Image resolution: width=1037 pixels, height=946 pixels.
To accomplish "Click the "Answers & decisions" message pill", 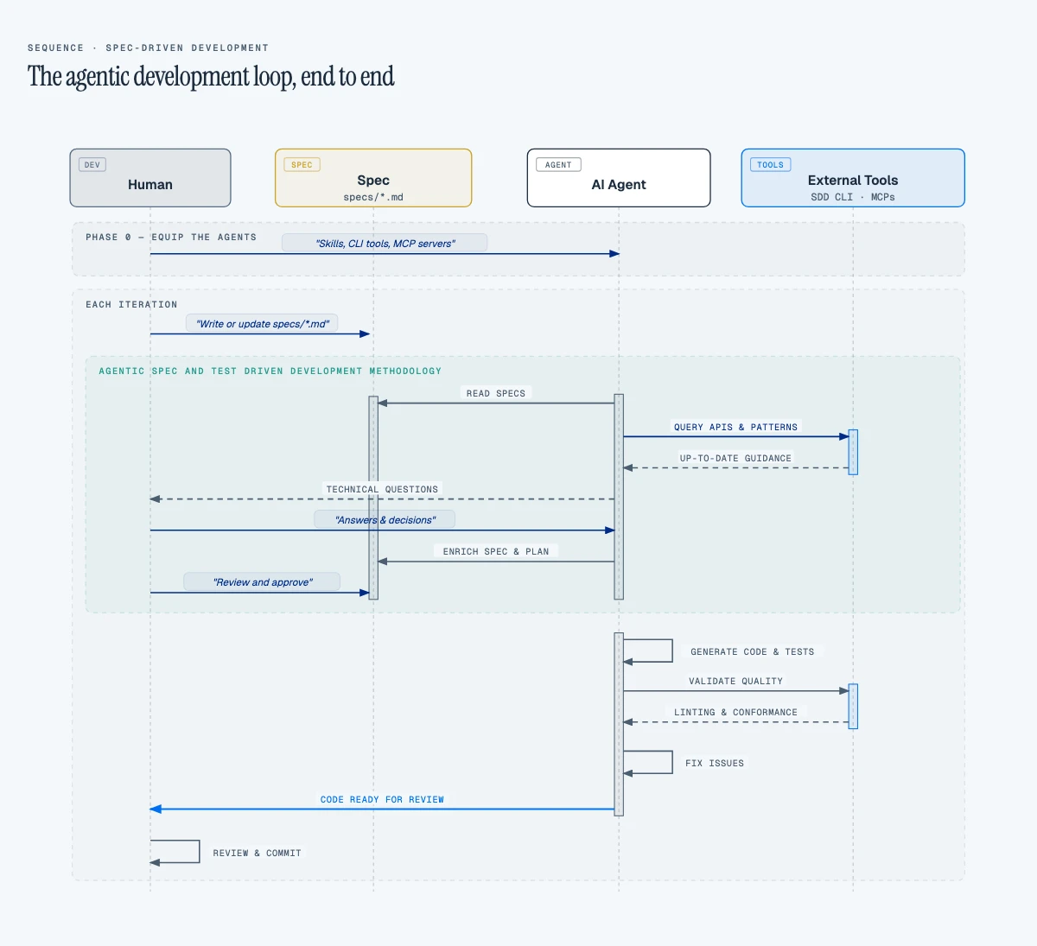I will pos(385,520).
